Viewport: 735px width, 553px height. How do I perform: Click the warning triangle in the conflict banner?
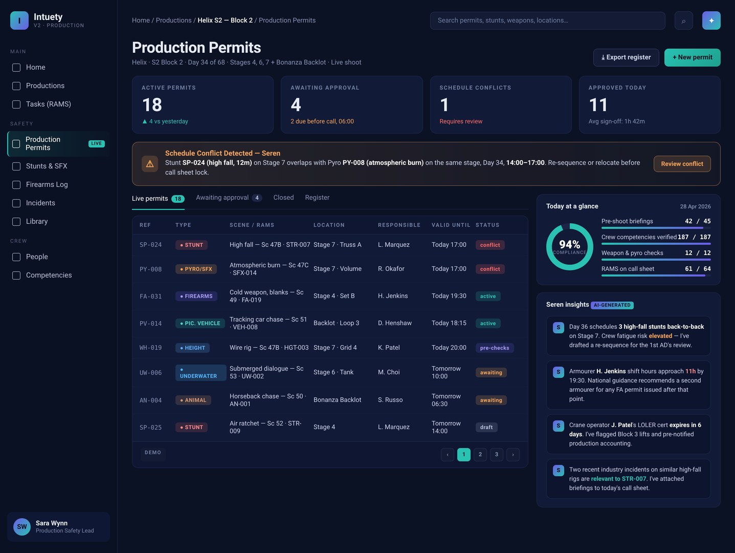coord(150,163)
